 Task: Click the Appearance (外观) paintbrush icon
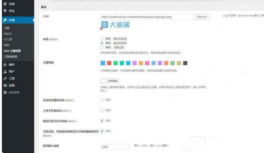click(x=5, y=20)
